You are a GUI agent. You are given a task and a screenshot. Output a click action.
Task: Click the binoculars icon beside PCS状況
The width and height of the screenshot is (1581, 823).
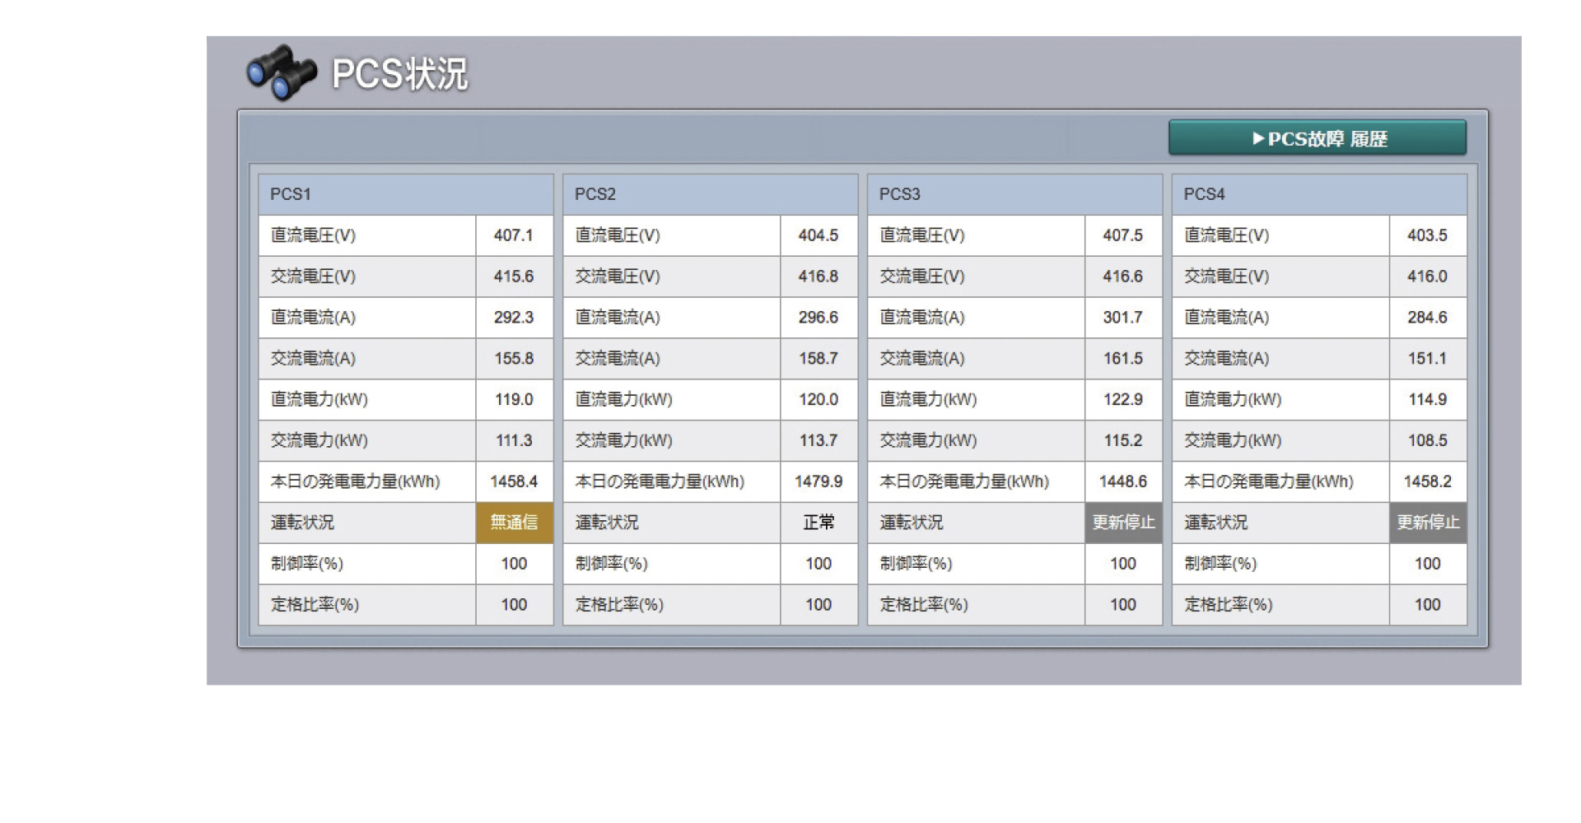click(x=282, y=72)
